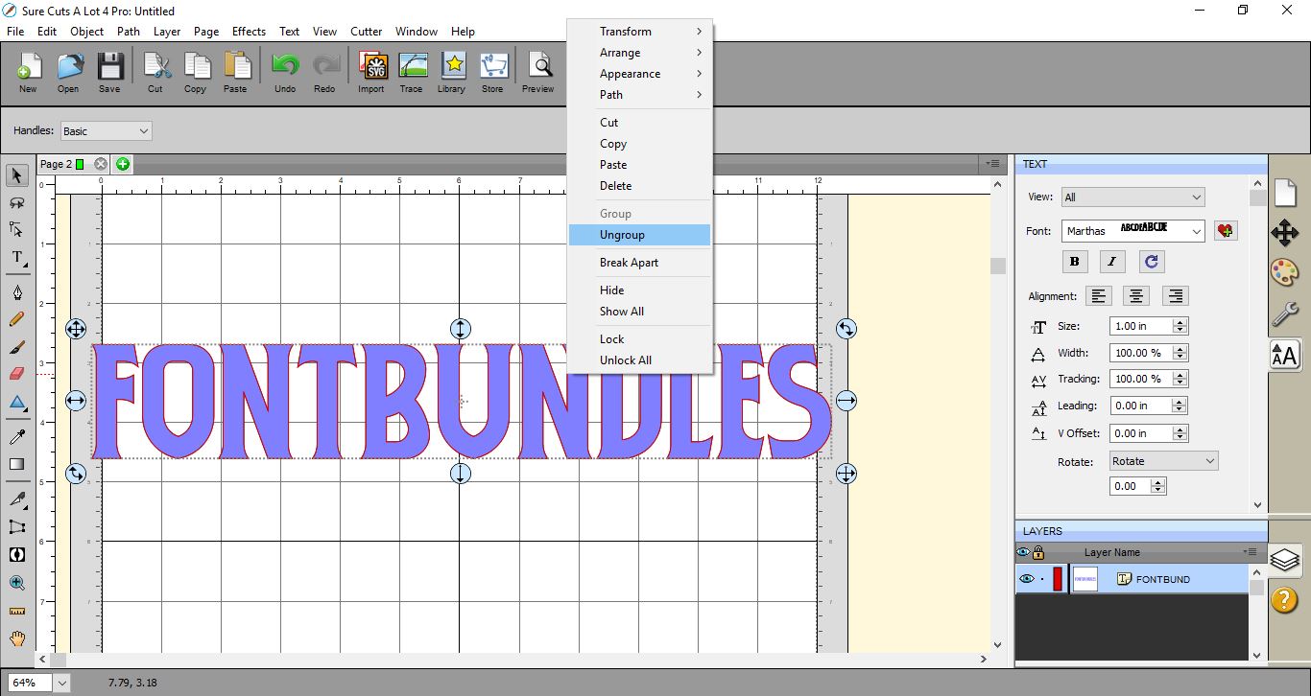Open the Trace image tool
Viewport: 1311px width, 696px height.
click(412, 73)
